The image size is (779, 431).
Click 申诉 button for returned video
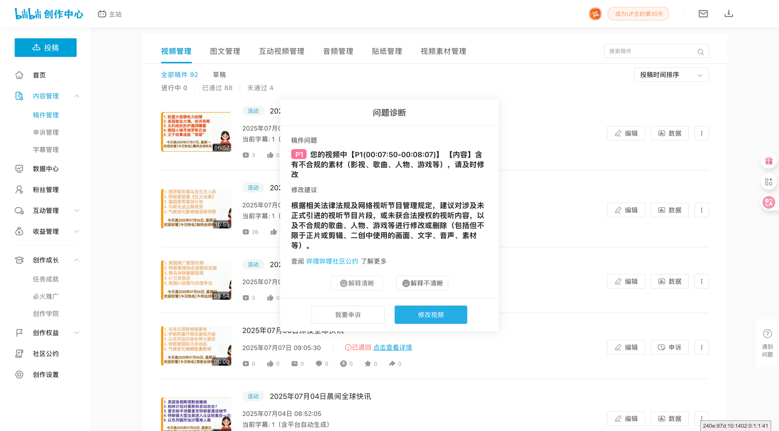point(670,347)
